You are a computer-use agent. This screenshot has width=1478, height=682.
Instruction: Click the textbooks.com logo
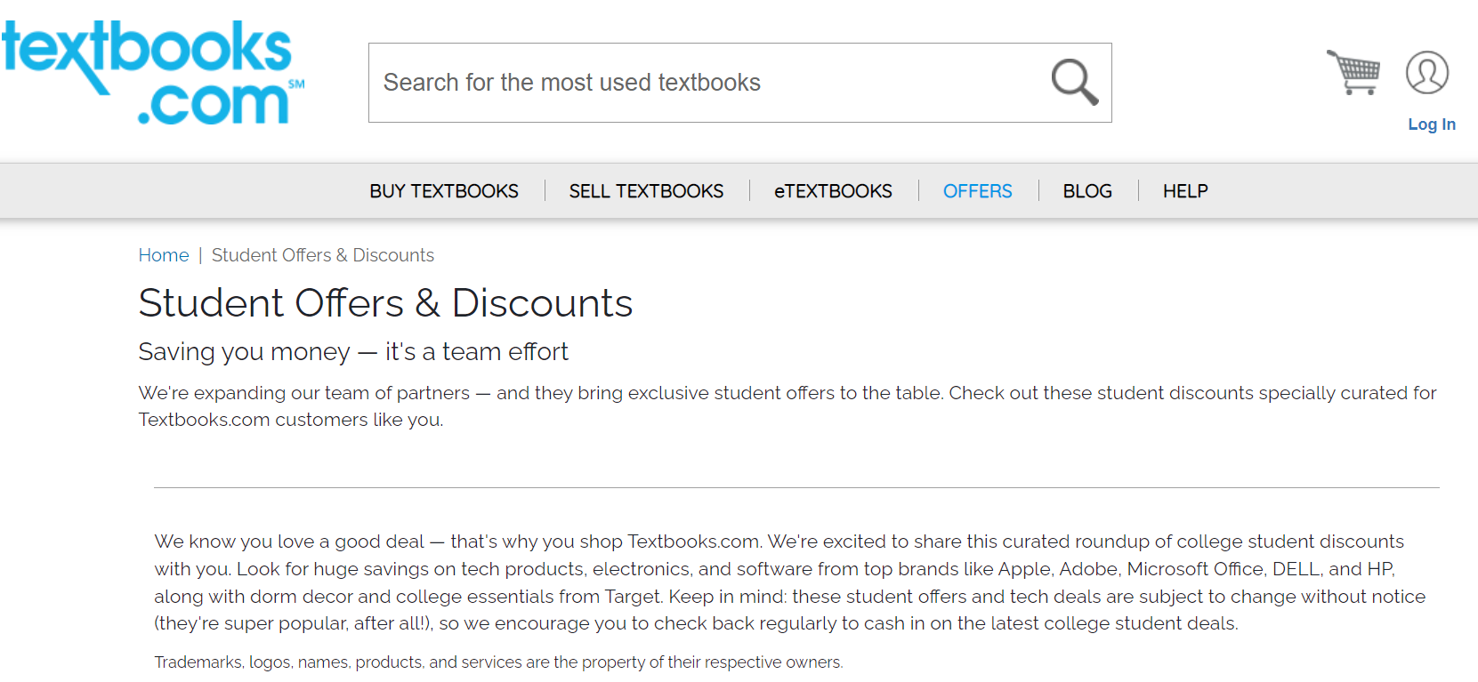point(153,73)
